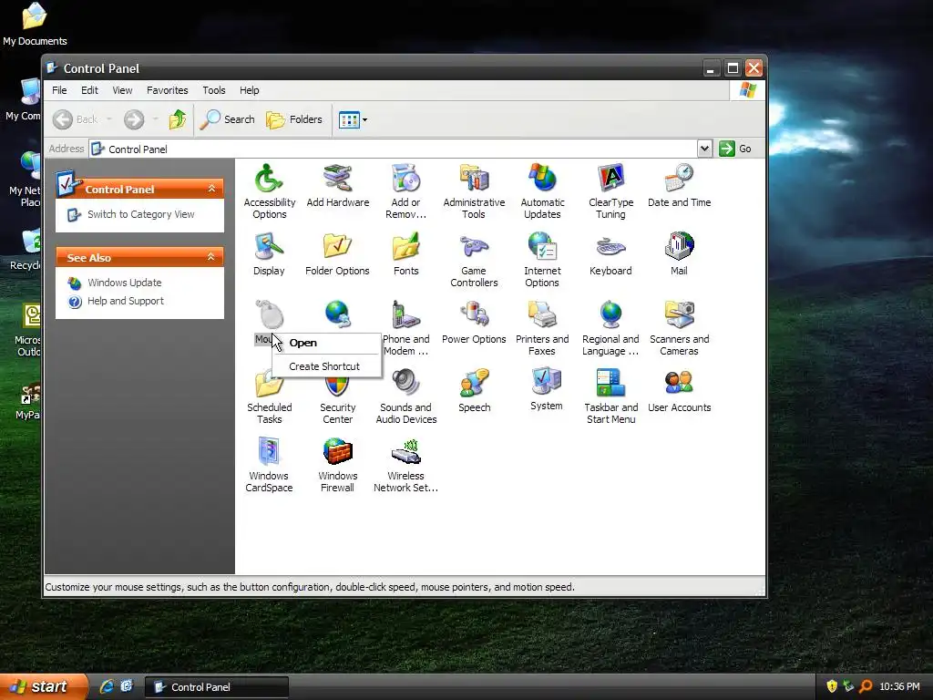This screenshot has height=700, width=933.
Task: Choose Create Shortcut in context menu
Action: click(x=326, y=366)
